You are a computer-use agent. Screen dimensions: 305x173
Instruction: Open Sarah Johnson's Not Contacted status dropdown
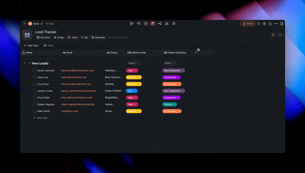[173, 71]
